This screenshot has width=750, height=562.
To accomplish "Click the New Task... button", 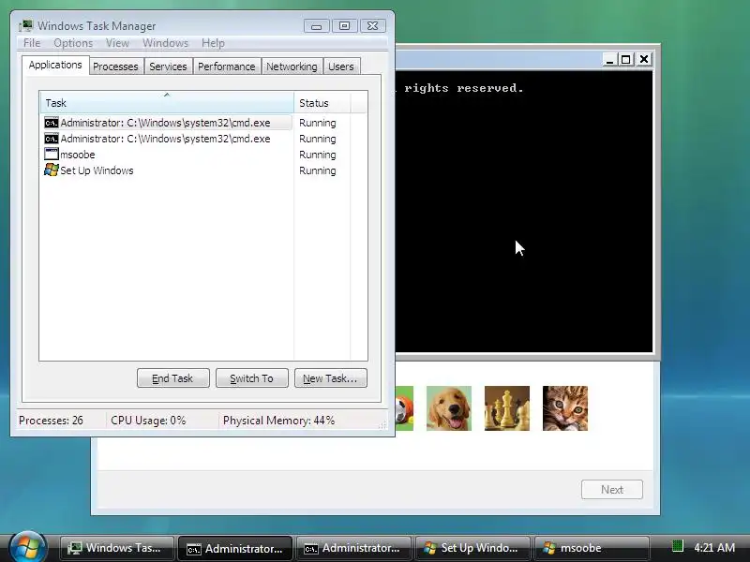I will click(331, 378).
